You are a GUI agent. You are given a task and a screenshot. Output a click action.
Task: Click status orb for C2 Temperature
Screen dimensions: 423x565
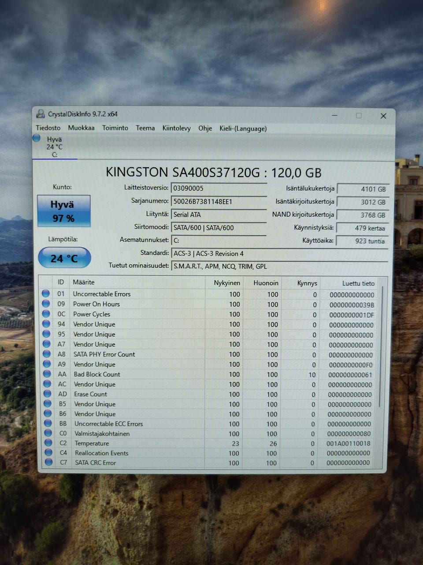coord(48,443)
